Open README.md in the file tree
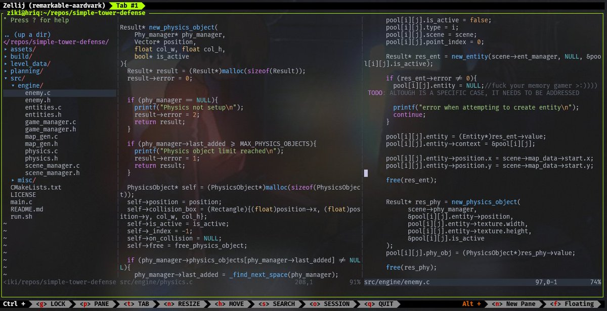Screen dimensions: 607x311 pos(27,209)
